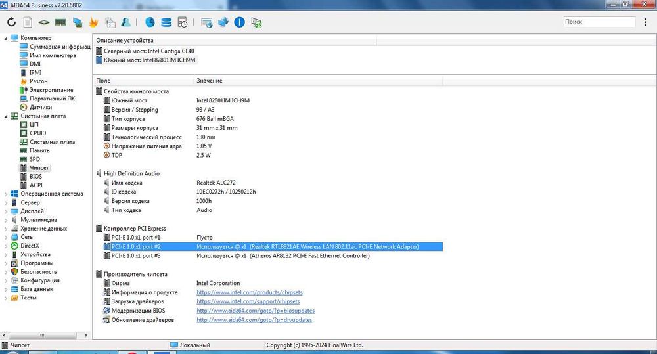
Task: Select Тесты in the tree
Action: pyautogui.click(x=24, y=298)
